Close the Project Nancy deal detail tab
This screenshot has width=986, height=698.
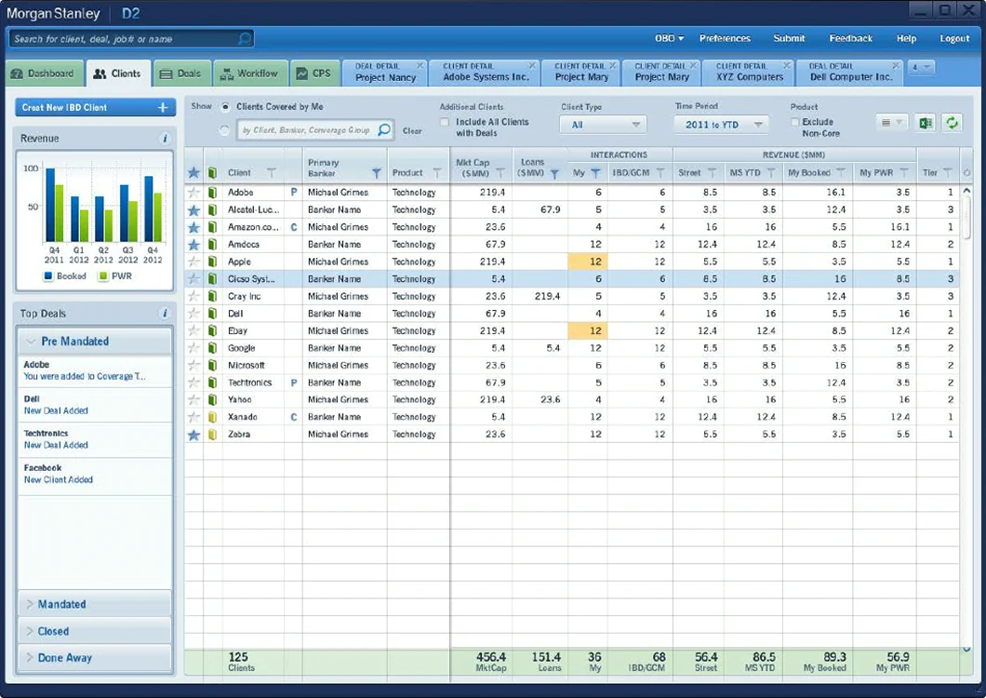click(x=420, y=65)
